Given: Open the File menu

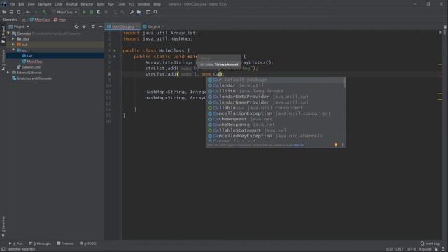Looking at the screenshot, I should pos(12,4).
